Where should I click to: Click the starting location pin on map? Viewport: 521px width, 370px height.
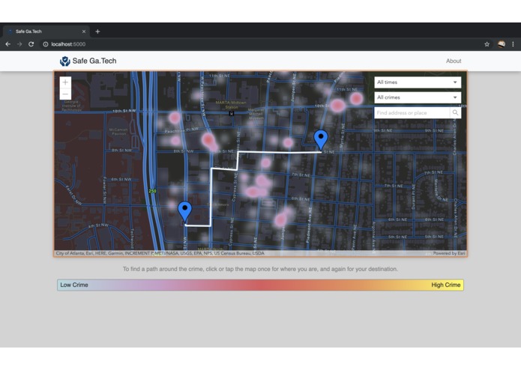tap(184, 211)
